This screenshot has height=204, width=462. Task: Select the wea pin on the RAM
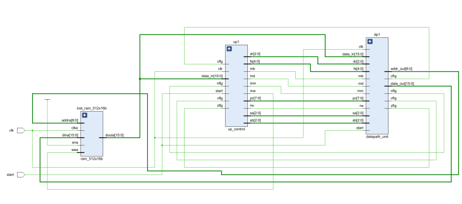[x=75, y=150]
